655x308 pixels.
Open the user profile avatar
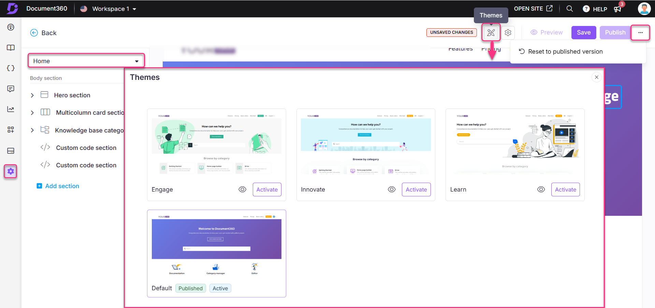tap(644, 9)
